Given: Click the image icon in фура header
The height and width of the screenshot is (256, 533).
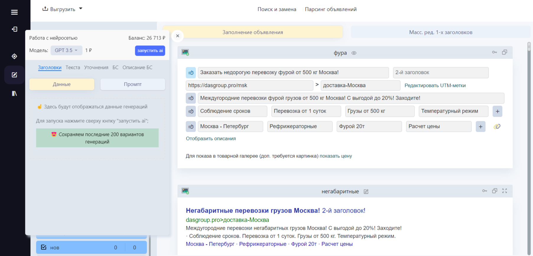Looking at the screenshot, I should click(x=185, y=52).
